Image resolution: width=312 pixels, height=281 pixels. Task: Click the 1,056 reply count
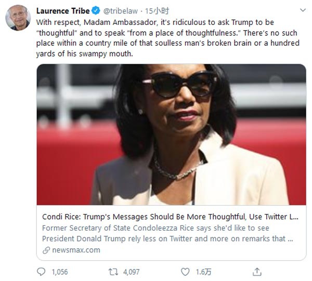[59, 271]
